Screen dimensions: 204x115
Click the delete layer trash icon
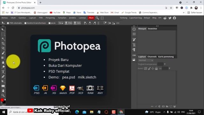[174, 106]
